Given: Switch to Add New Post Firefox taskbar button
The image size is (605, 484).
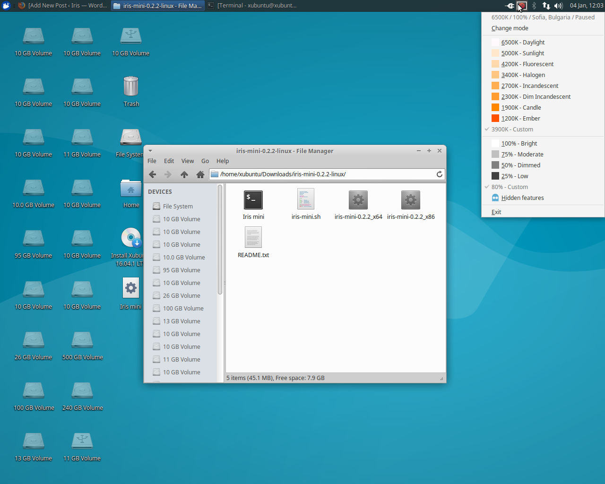Looking at the screenshot, I should tap(63, 6).
